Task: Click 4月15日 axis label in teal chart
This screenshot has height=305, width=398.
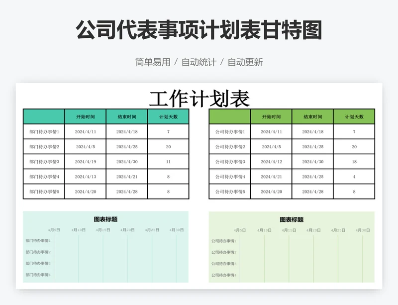Action: (103, 230)
